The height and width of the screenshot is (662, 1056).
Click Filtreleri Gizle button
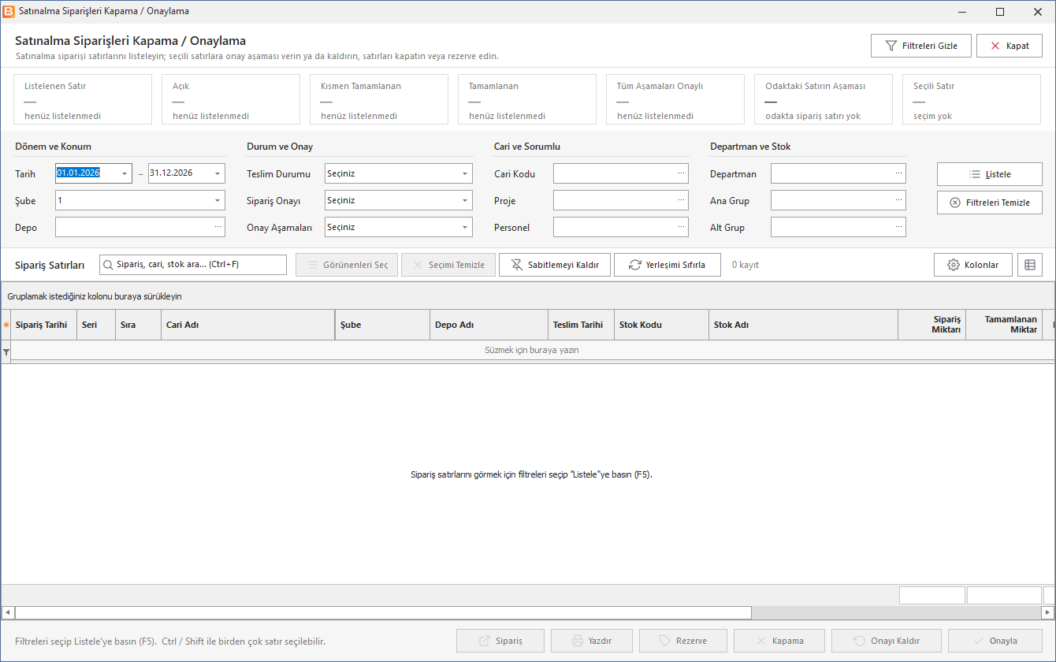(921, 46)
